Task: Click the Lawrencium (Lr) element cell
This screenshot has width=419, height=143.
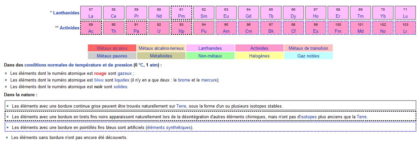Action: [x=405, y=28]
